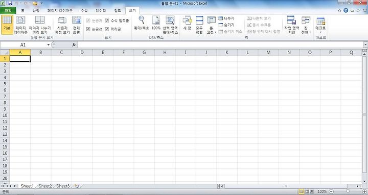This screenshot has height=195, width=368.
Task: Click horizontal scrollbar thumb
Action: click(286, 186)
